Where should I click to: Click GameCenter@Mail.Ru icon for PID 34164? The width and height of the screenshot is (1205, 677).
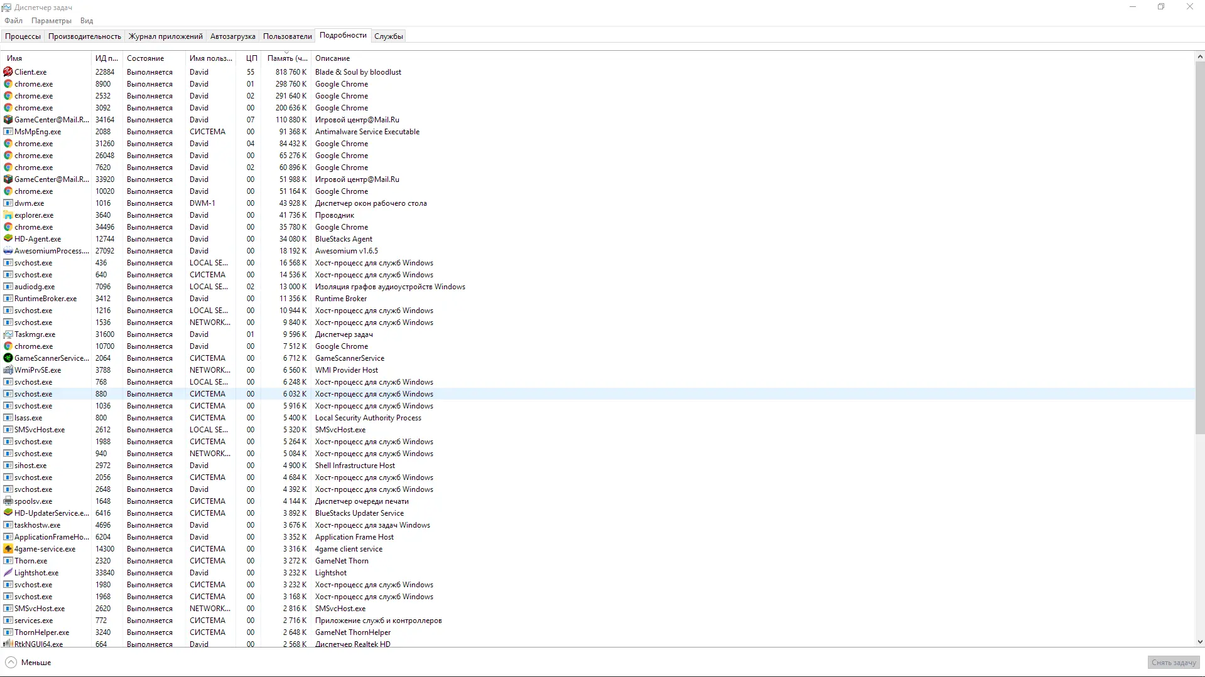tap(8, 120)
